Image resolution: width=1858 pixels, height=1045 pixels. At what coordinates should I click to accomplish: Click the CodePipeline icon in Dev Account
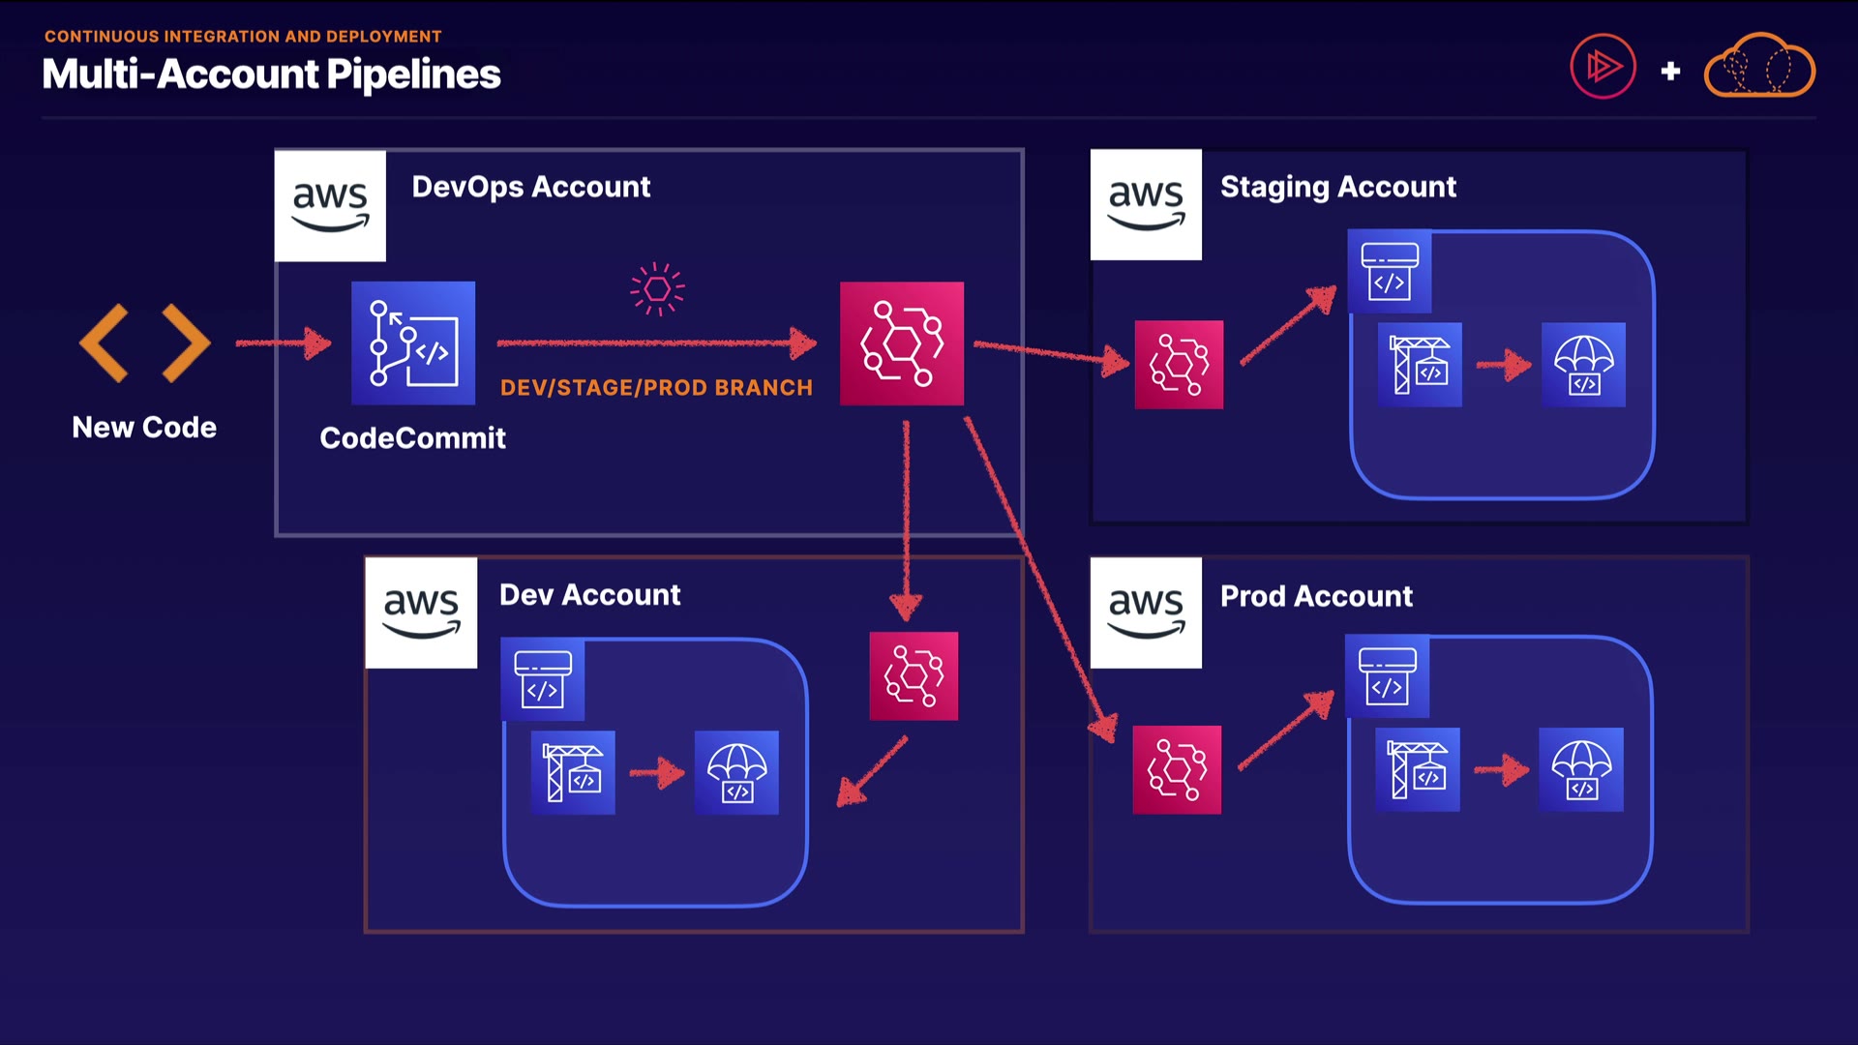[543, 678]
